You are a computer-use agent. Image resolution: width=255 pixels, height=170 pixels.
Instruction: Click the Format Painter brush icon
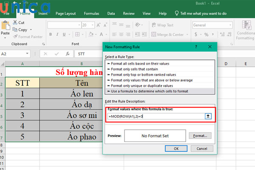pyautogui.click(x=15, y=37)
